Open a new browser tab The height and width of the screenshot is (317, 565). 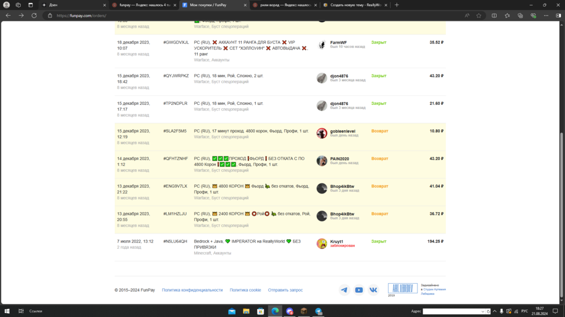point(397,5)
